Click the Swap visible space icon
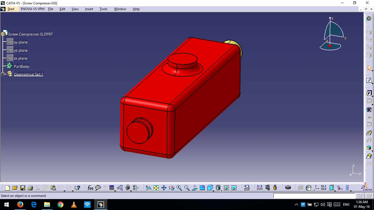 234,188
